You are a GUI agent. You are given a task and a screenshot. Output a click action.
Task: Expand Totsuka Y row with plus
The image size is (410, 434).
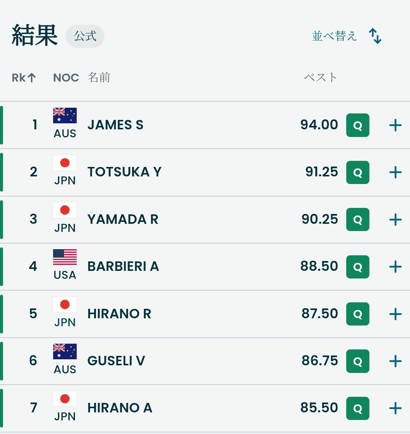click(x=396, y=172)
